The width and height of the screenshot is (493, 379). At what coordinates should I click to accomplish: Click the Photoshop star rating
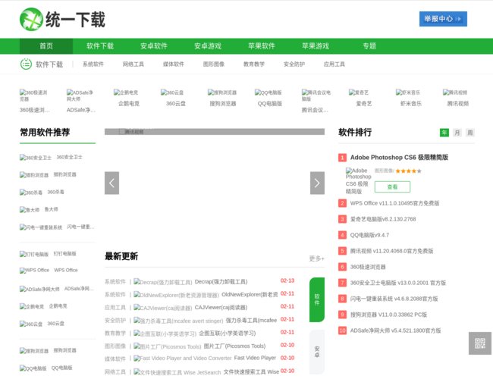pyautogui.click(x=408, y=171)
